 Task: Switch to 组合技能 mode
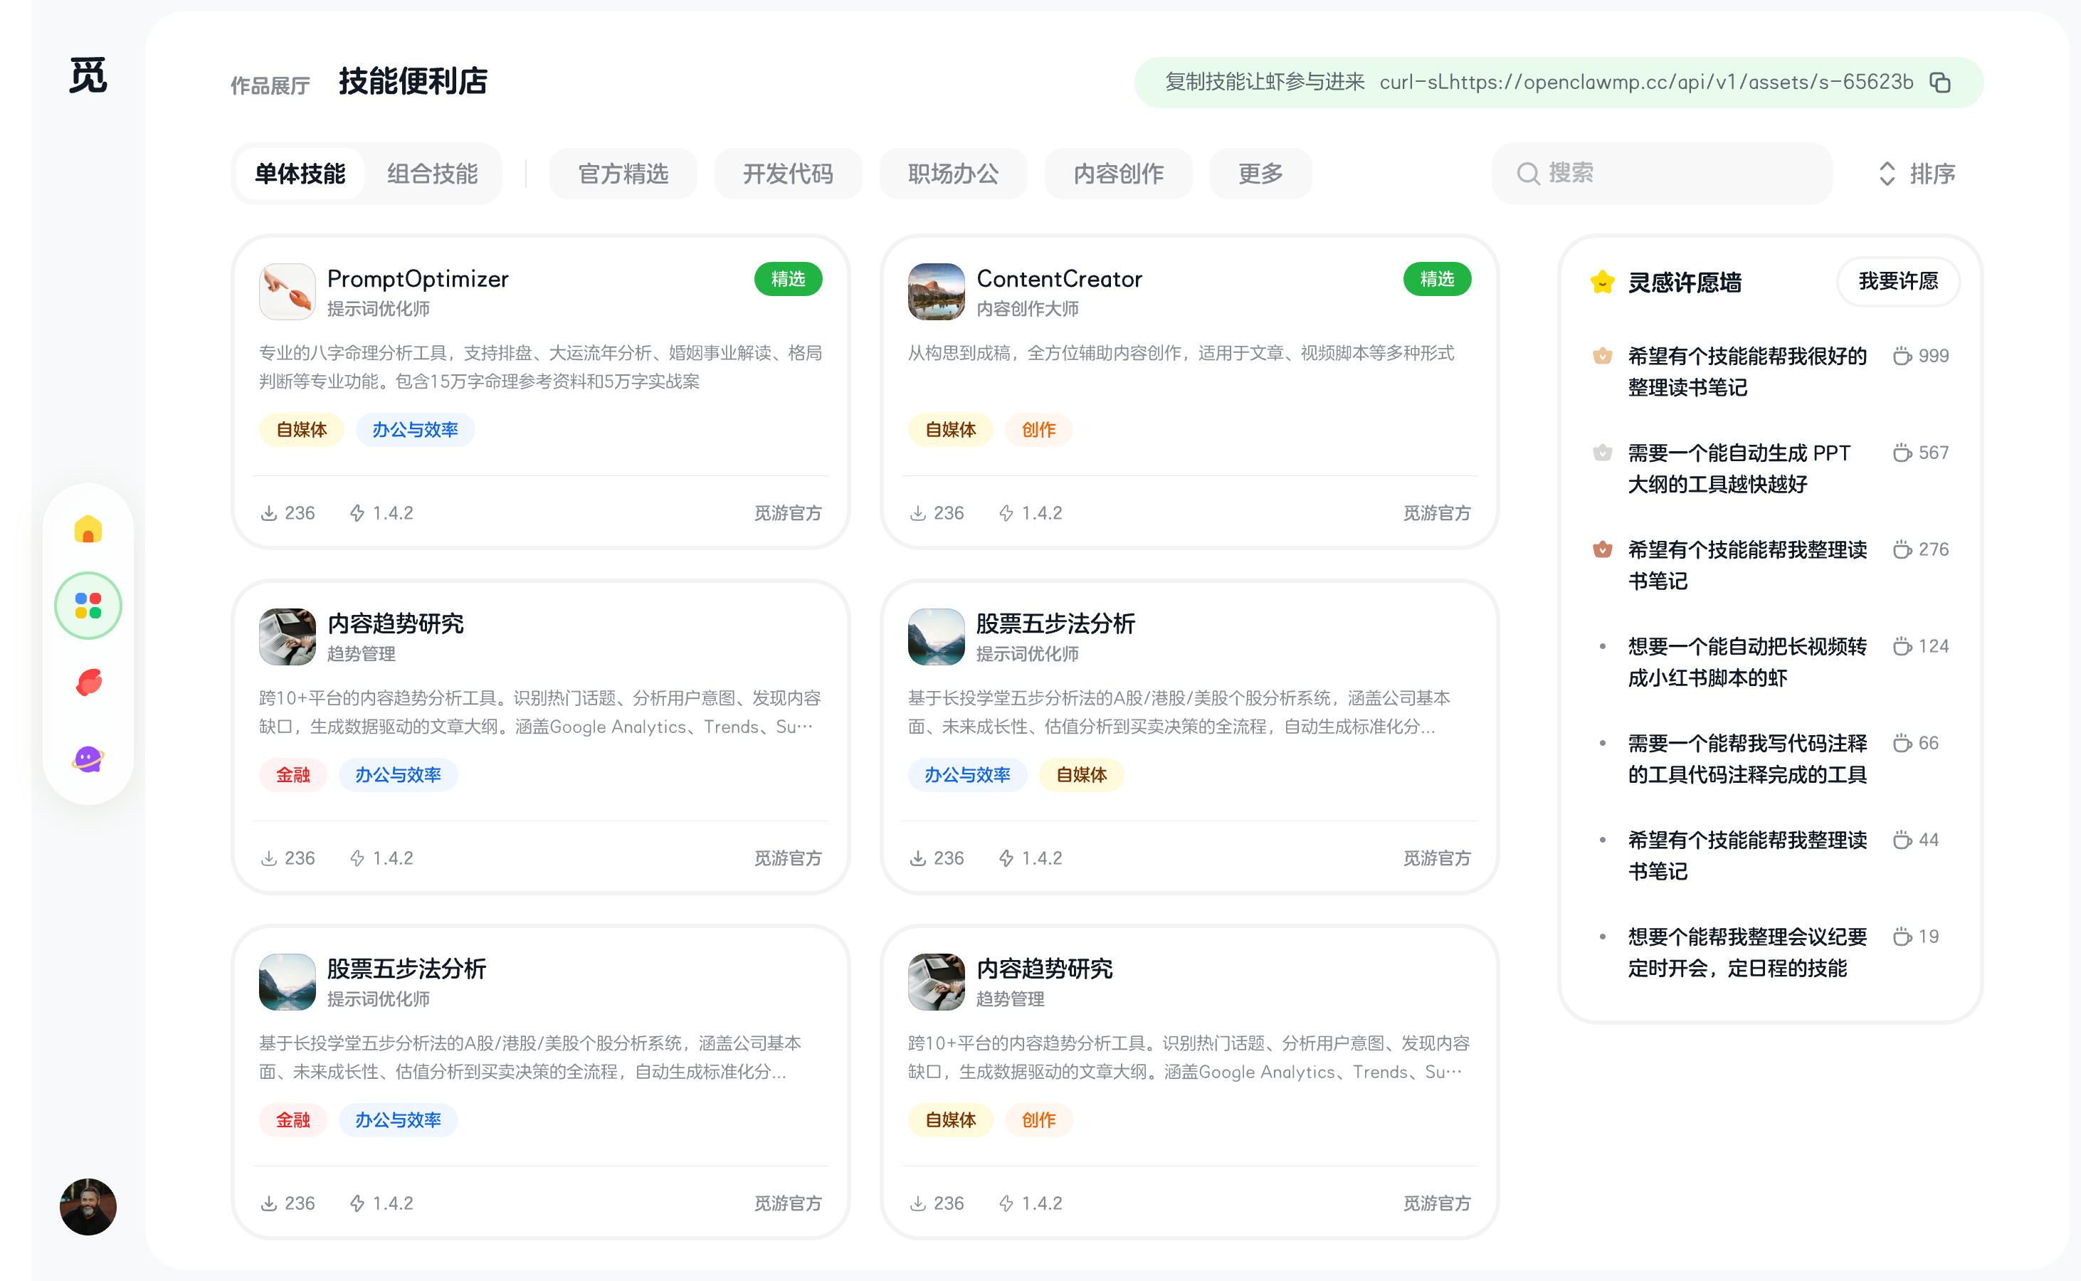pyautogui.click(x=432, y=174)
